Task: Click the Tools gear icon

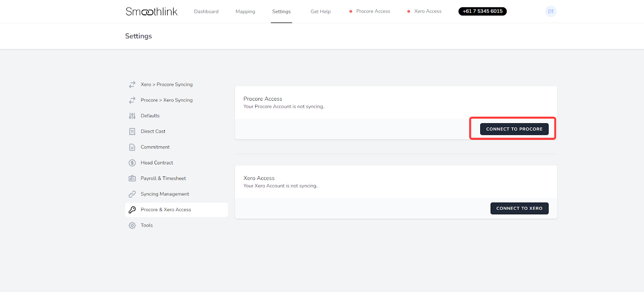Action: (x=132, y=226)
